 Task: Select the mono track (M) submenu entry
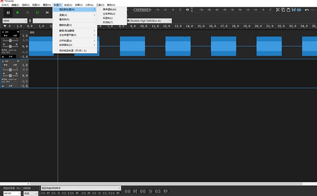tap(111, 9)
